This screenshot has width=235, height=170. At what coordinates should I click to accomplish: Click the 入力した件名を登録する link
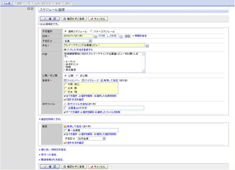pyautogui.click(x=80, y=50)
